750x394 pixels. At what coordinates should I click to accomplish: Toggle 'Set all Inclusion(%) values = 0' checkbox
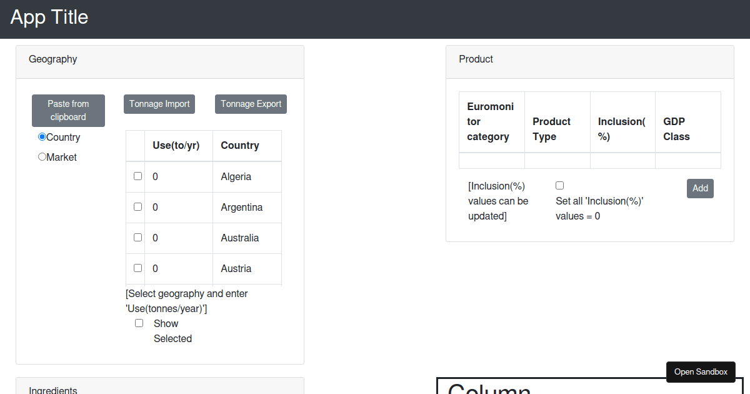559,184
